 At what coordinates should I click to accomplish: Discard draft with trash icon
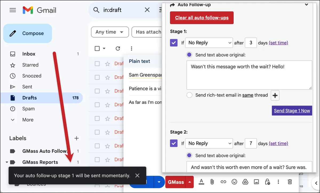coord(290,182)
